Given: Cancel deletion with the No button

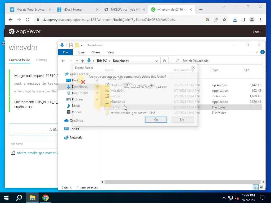Looking at the screenshot, I should (182, 120).
